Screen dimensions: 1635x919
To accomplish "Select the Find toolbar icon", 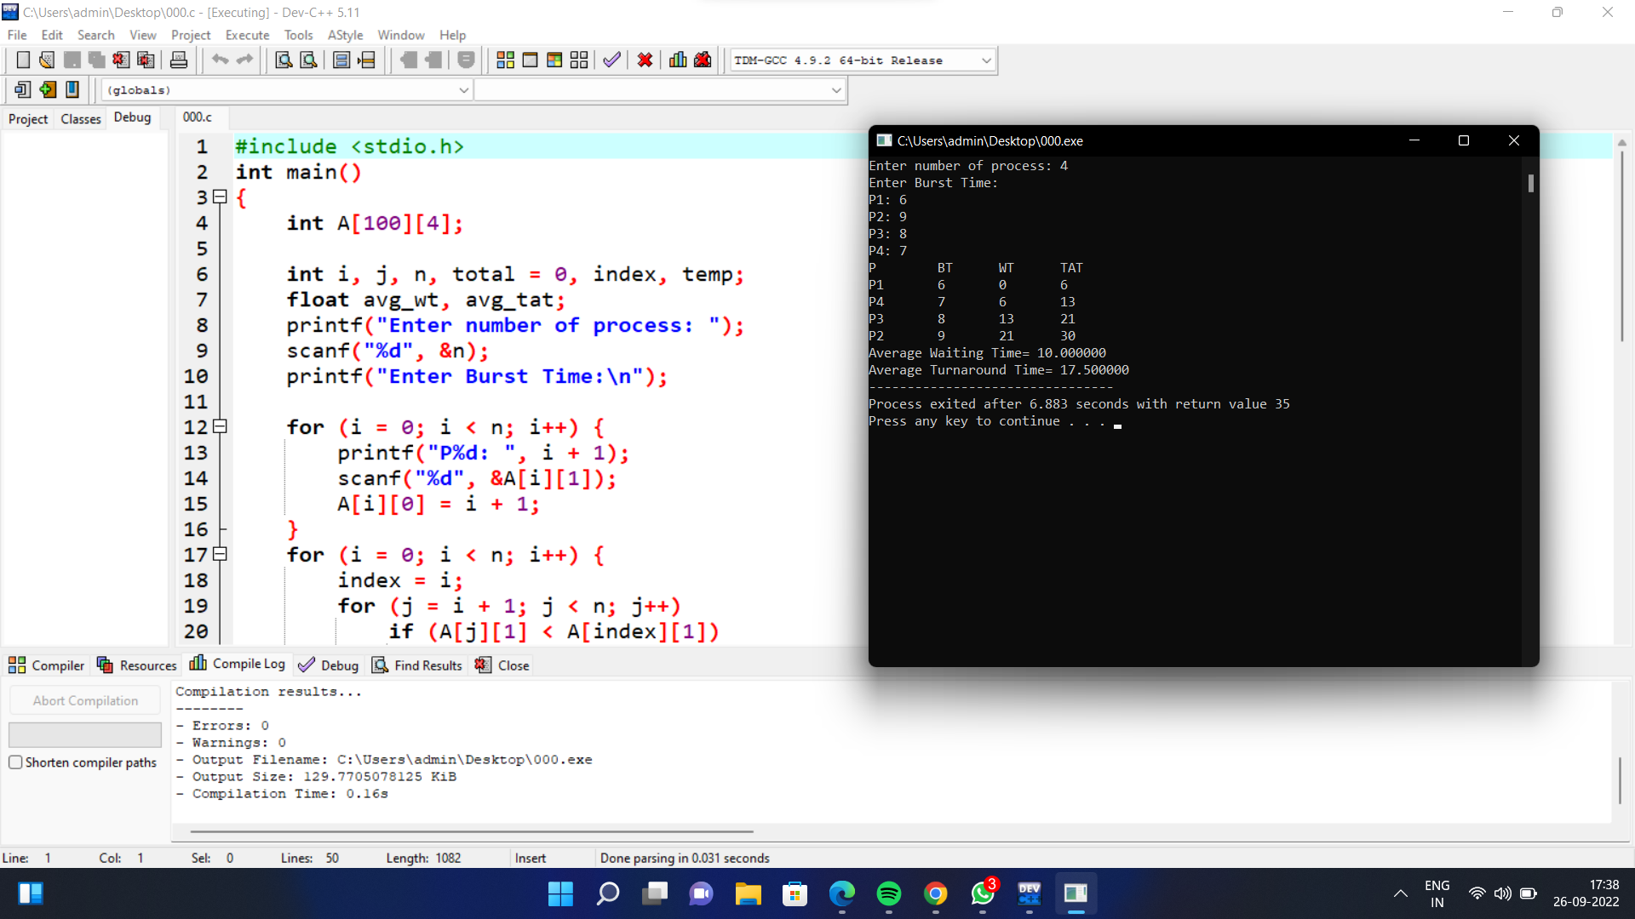I will pyautogui.click(x=283, y=60).
